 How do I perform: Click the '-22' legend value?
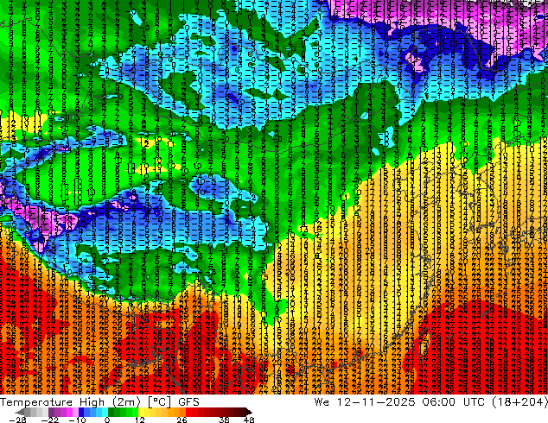[x=50, y=420]
